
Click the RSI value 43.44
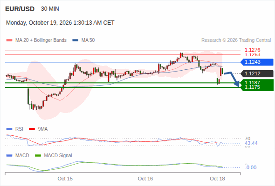click(x=251, y=144)
